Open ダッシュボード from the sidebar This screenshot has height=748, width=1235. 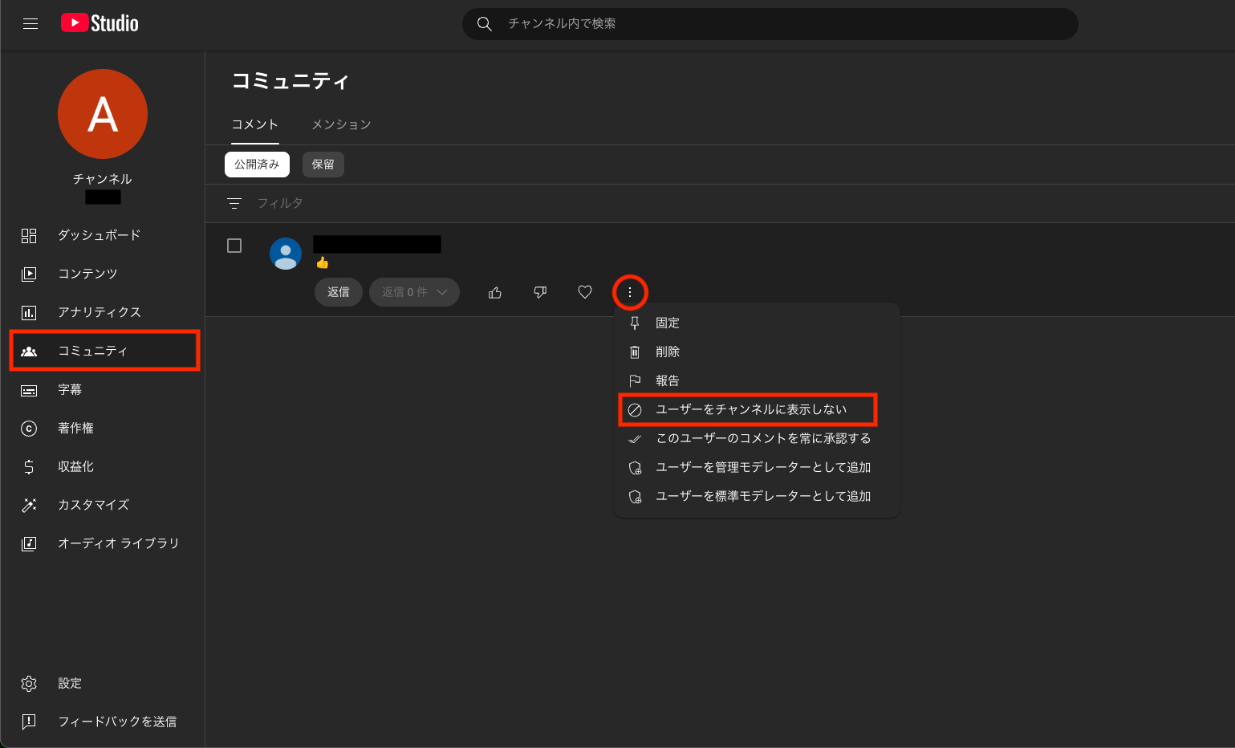click(x=100, y=235)
